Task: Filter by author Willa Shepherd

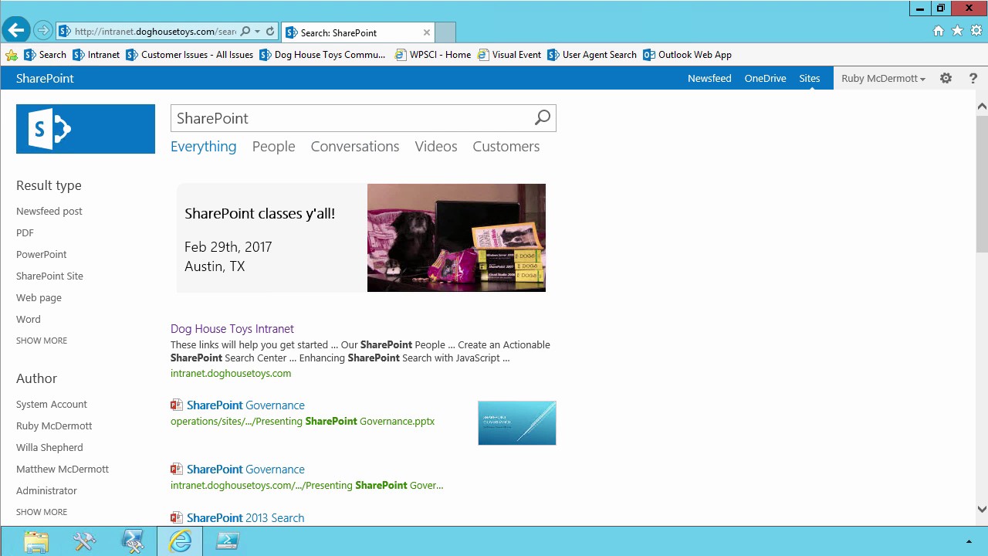Action: pyautogui.click(x=49, y=447)
